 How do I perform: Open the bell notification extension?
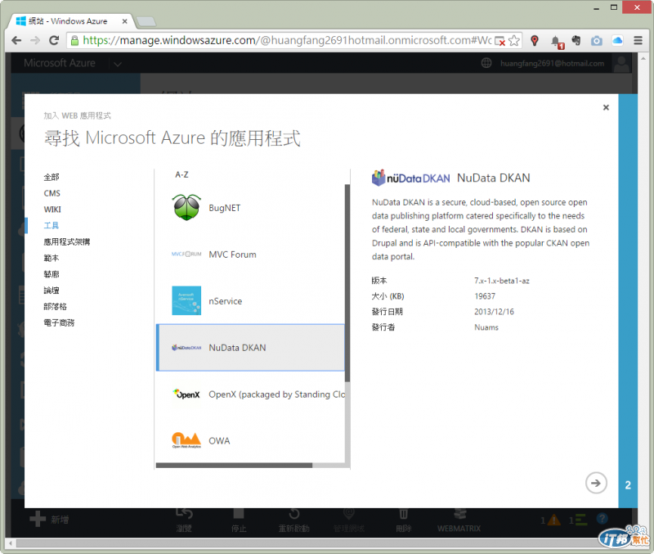click(556, 42)
